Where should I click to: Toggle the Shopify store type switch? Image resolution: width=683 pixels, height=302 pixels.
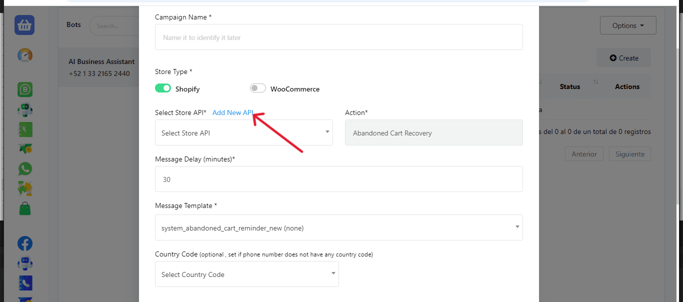pyautogui.click(x=163, y=88)
